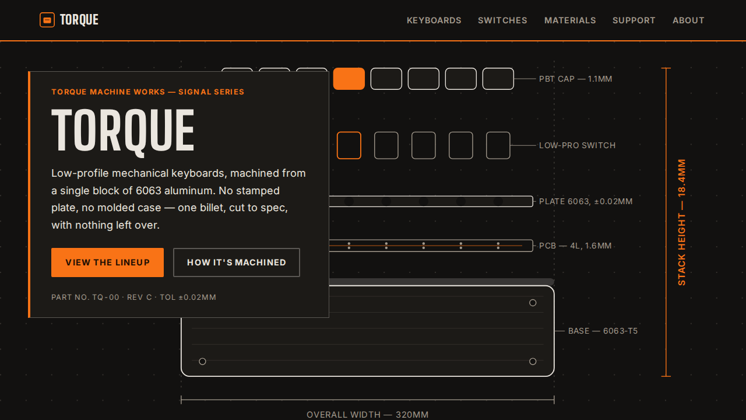Click the View the Lineup button
746x420 pixels.
[x=107, y=262]
